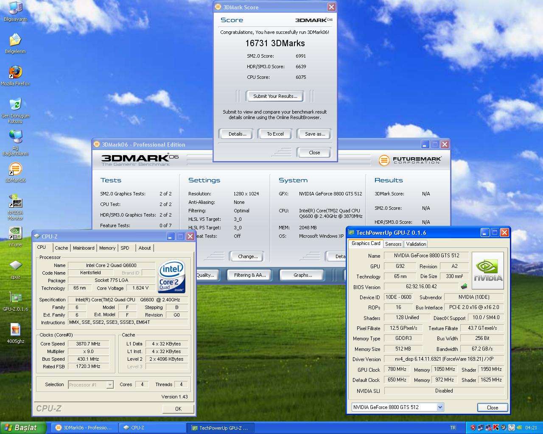543x434 pixels.
Task: Click the To Excel button
Action: click(275, 134)
